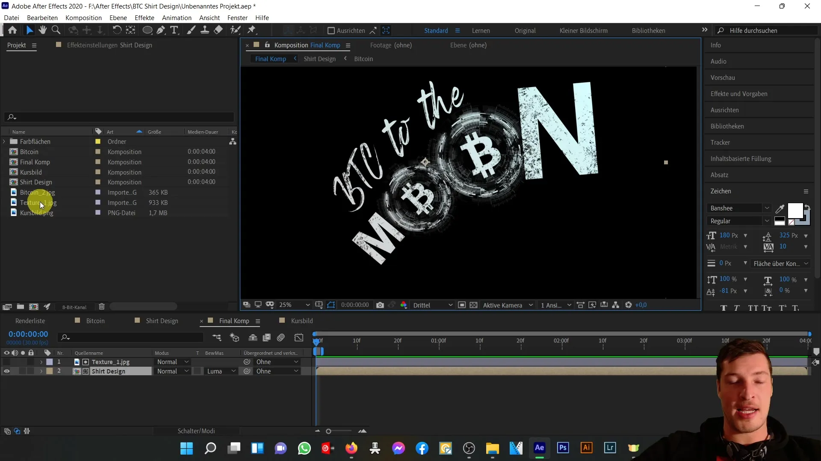This screenshot has height=461, width=821.
Task: Open composition flowchart icon in timeline
Action: pyautogui.click(x=217, y=338)
